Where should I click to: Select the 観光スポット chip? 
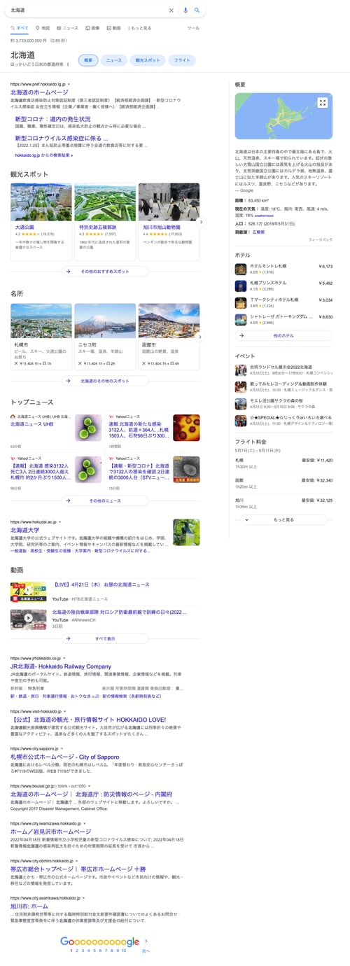click(148, 60)
